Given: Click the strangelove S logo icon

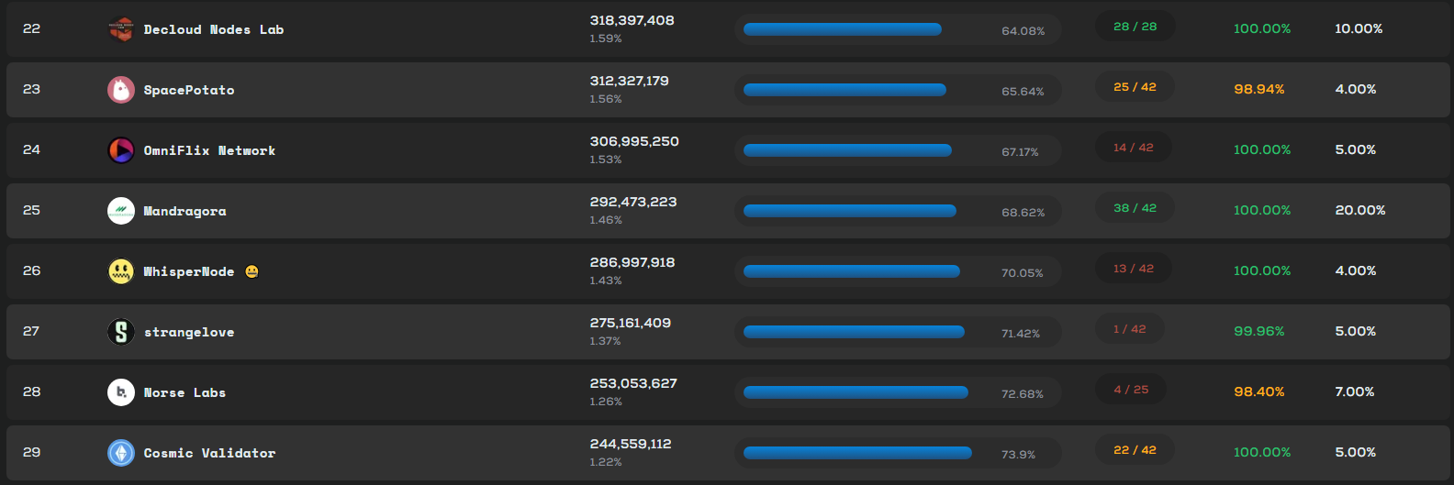Looking at the screenshot, I should point(121,332).
